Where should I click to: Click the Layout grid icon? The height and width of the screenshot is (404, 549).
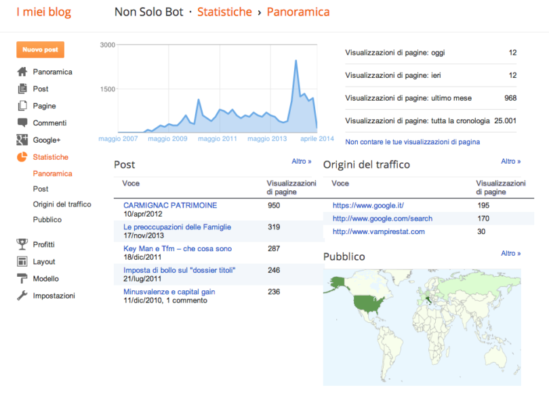22,261
